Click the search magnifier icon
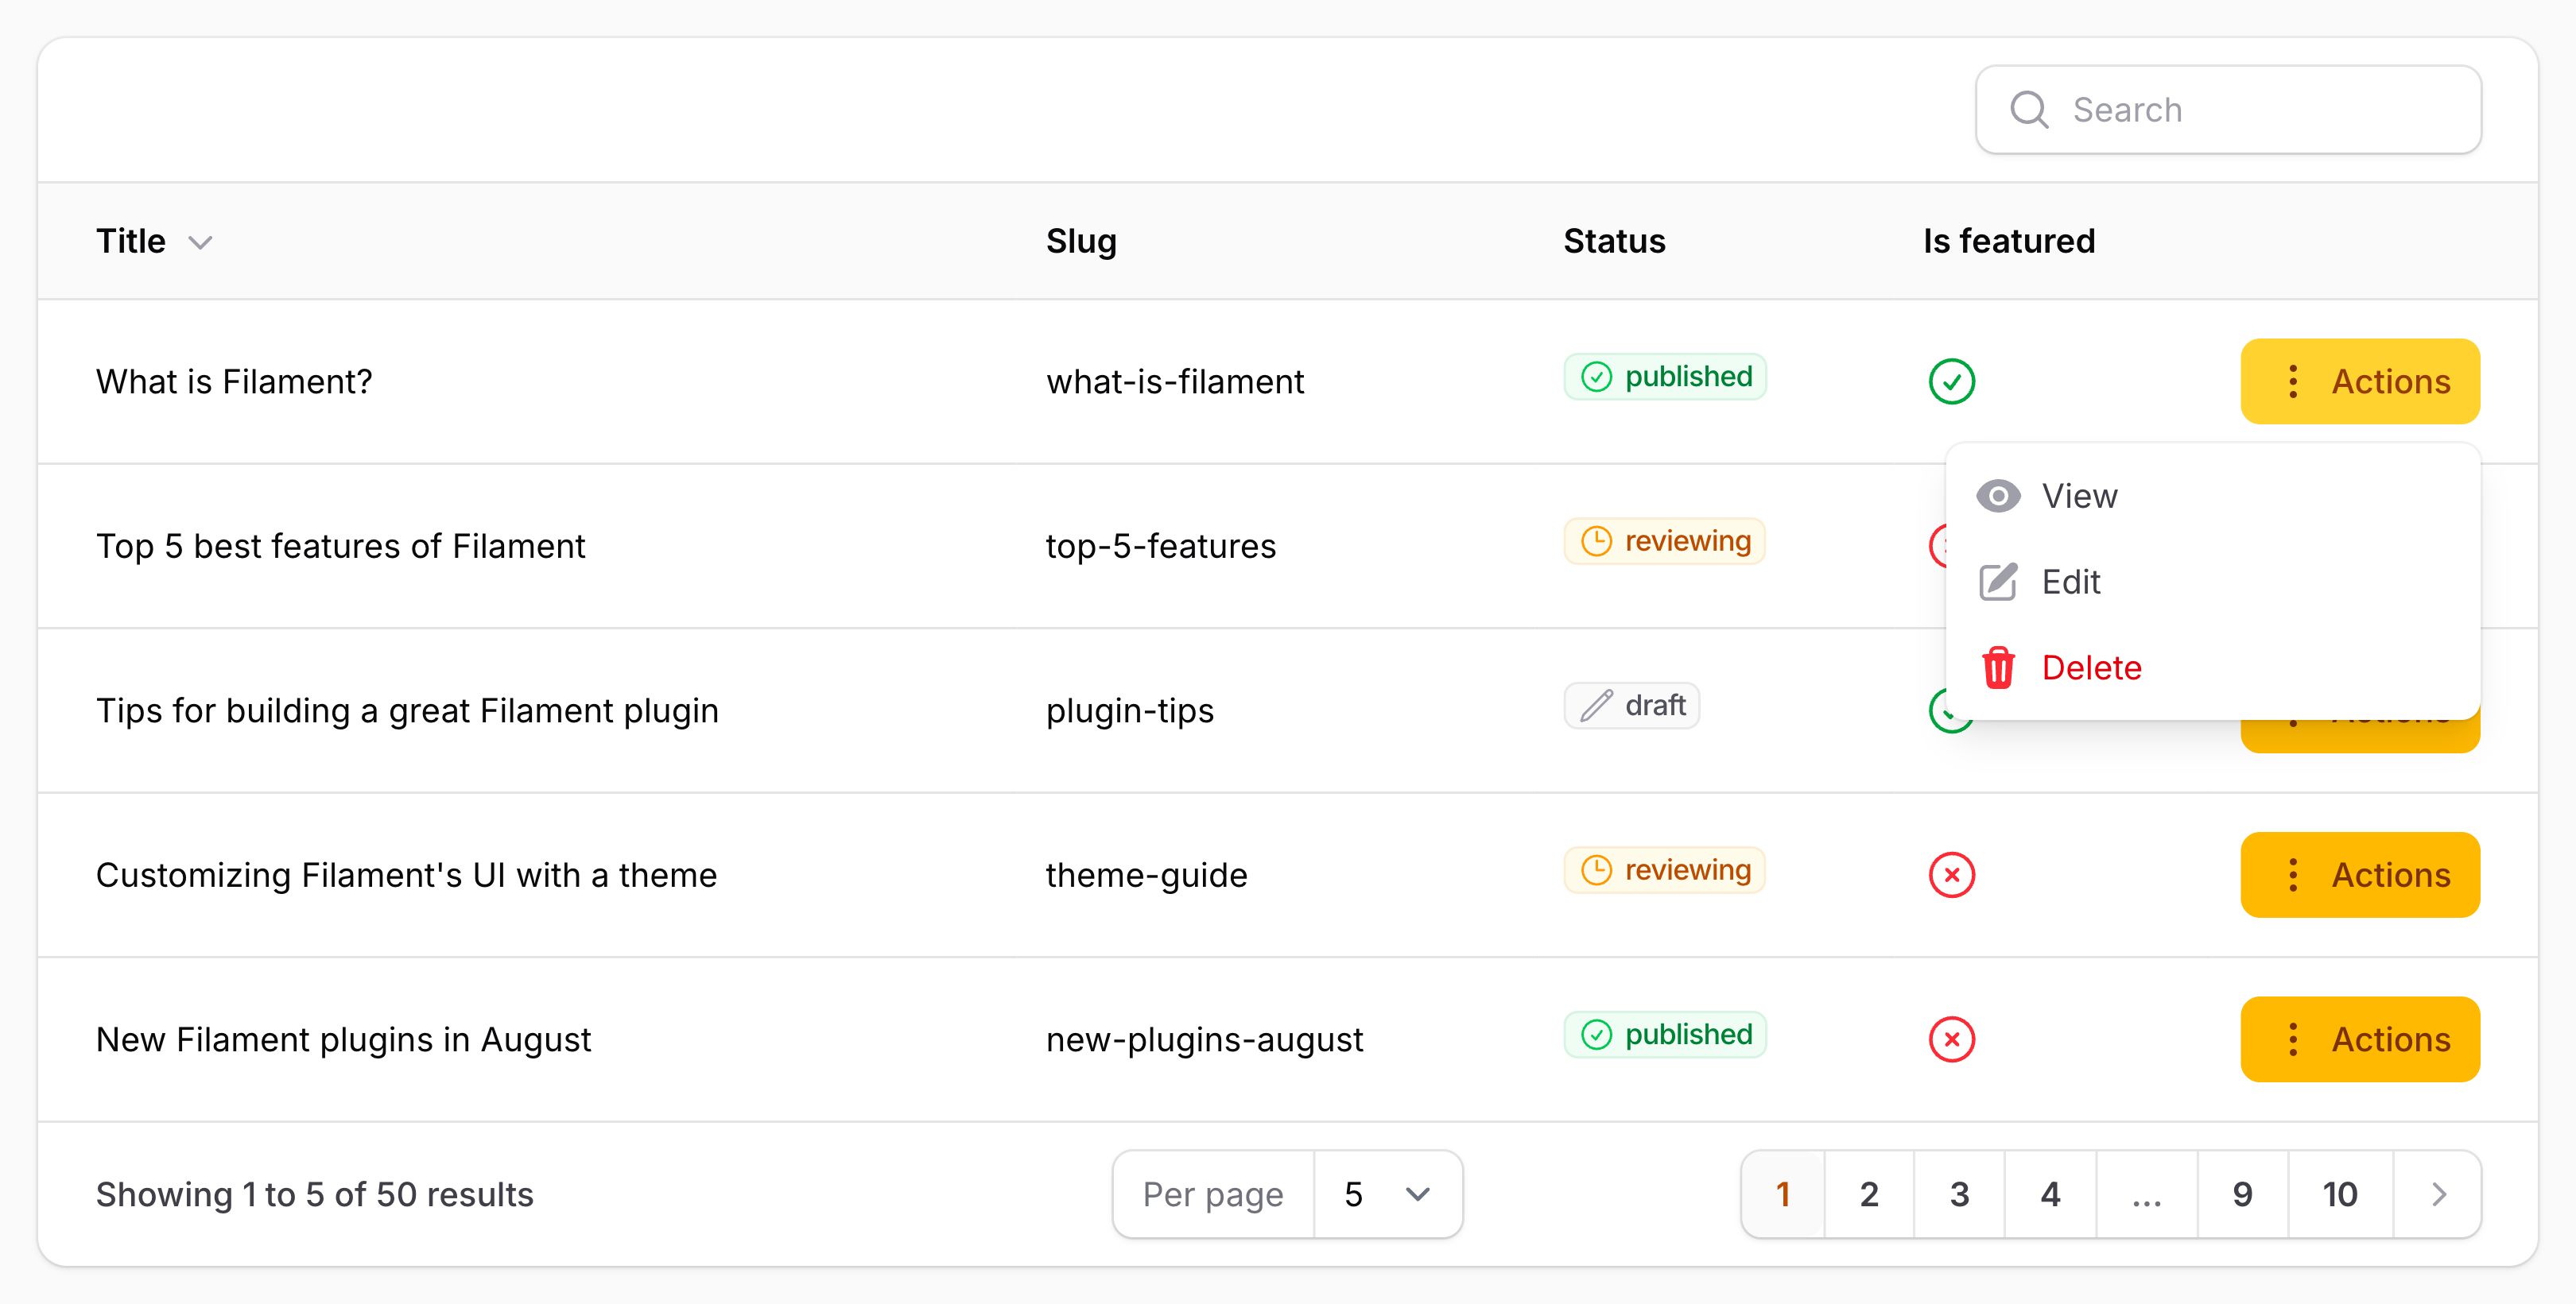This screenshot has height=1304, width=2576. (2029, 110)
